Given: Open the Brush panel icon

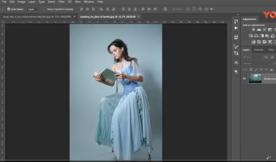Looking at the screenshot, I should tap(236, 46).
